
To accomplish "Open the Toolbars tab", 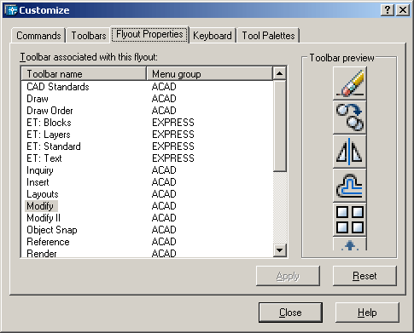I will 89,36.
